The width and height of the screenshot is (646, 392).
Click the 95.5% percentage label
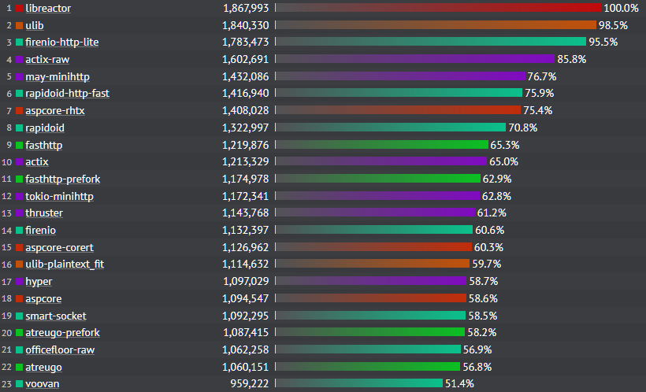coord(603,43)
